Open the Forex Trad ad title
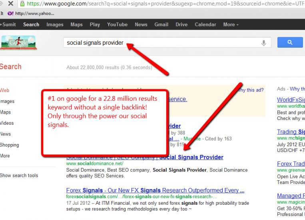 [x=291, y=164]
